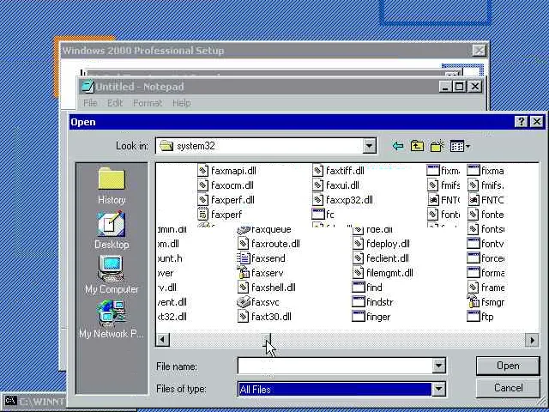Select feclient.dll file
The image size is (549, 412).
click(381, 258)
